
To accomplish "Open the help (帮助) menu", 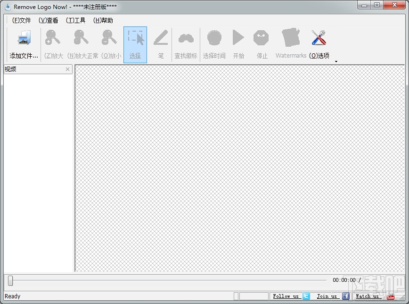I will (x=103, y=20).
